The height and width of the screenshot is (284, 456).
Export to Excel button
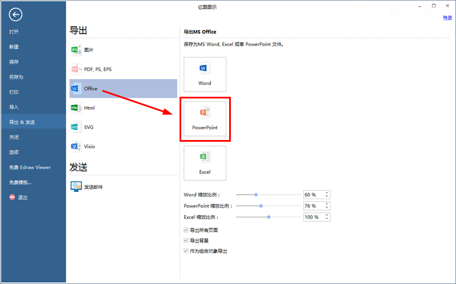205,163
